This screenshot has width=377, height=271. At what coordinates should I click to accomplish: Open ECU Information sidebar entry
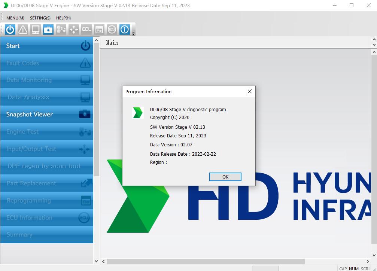coord(47,217)
